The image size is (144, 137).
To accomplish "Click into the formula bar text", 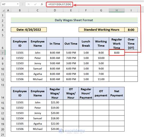I will tap(60, 4).
